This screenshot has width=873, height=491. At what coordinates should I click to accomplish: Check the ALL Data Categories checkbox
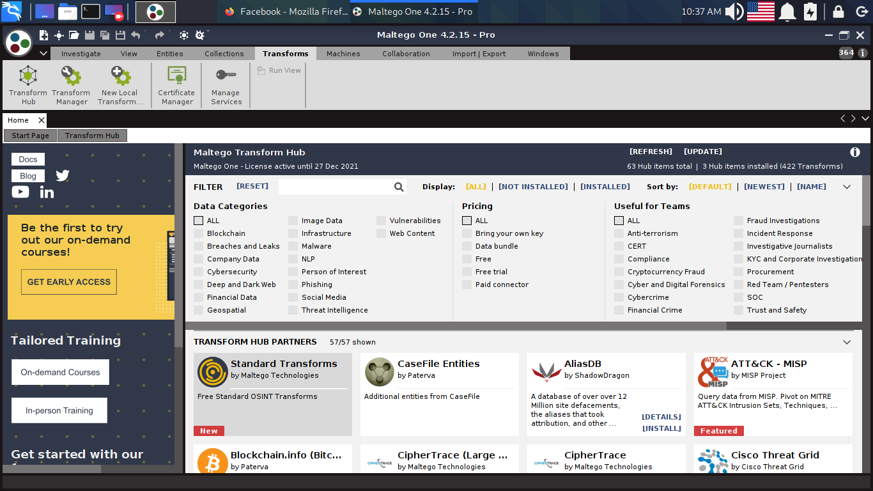click(x=199, y=221)
